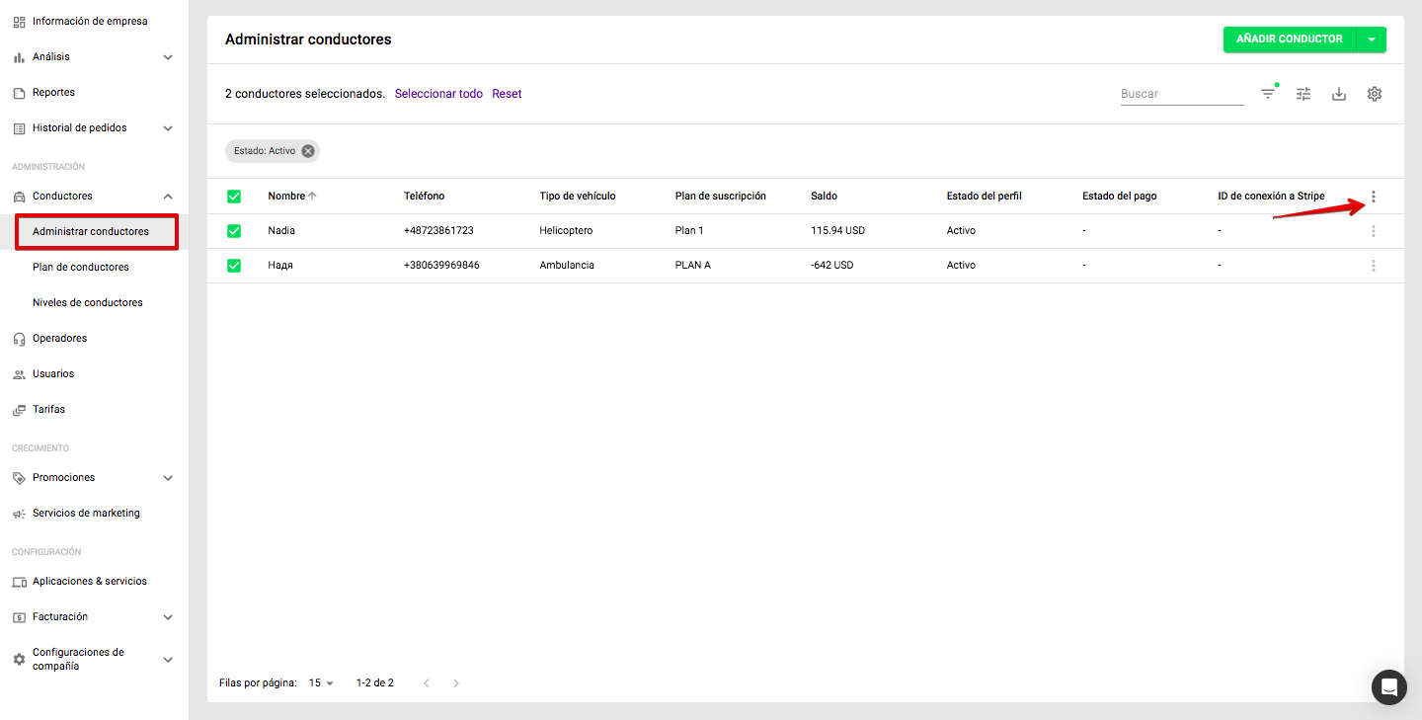Open table settings gear icon
The height and width of the screenshot is (720, 1422).
[x=1375, y=94]
